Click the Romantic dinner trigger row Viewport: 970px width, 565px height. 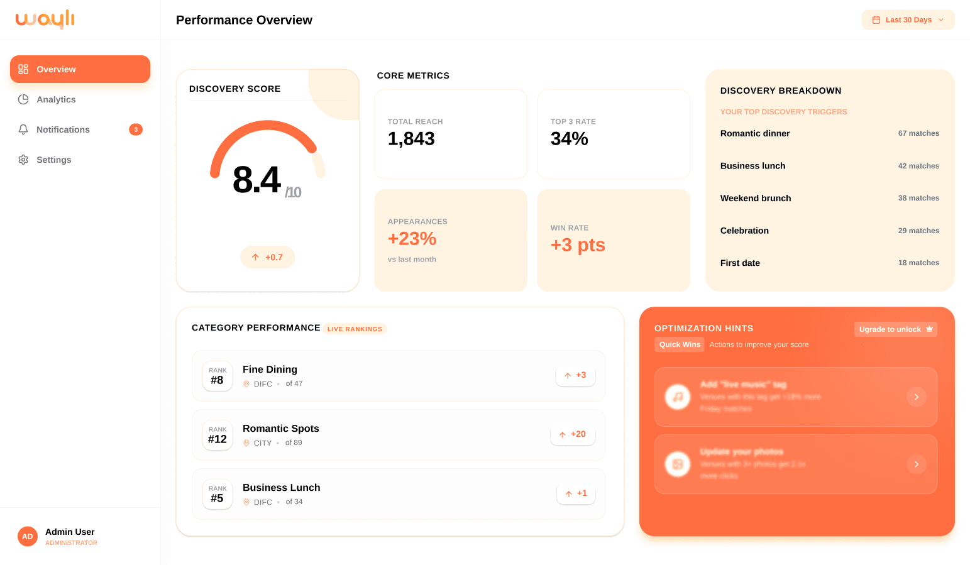pos(830,133)
